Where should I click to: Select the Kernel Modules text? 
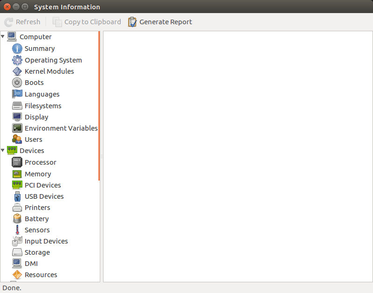[x=49, y=71]
